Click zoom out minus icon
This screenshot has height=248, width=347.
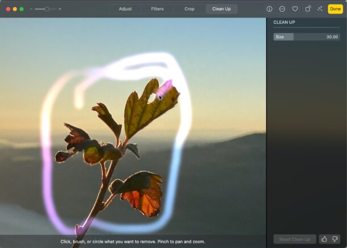point(32,9)
